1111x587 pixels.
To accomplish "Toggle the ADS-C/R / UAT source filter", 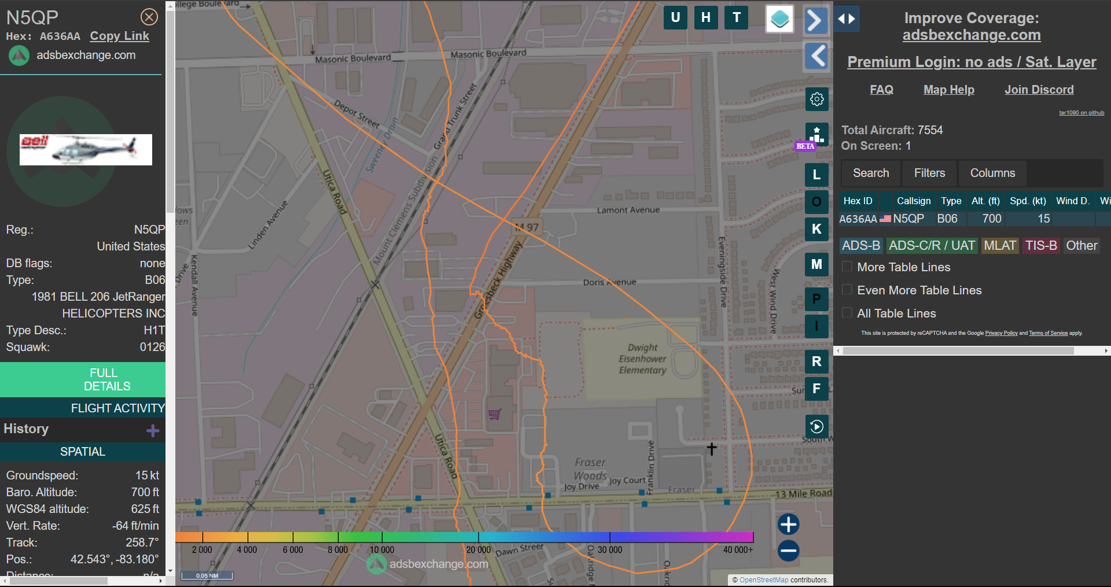I will [932, 246].
